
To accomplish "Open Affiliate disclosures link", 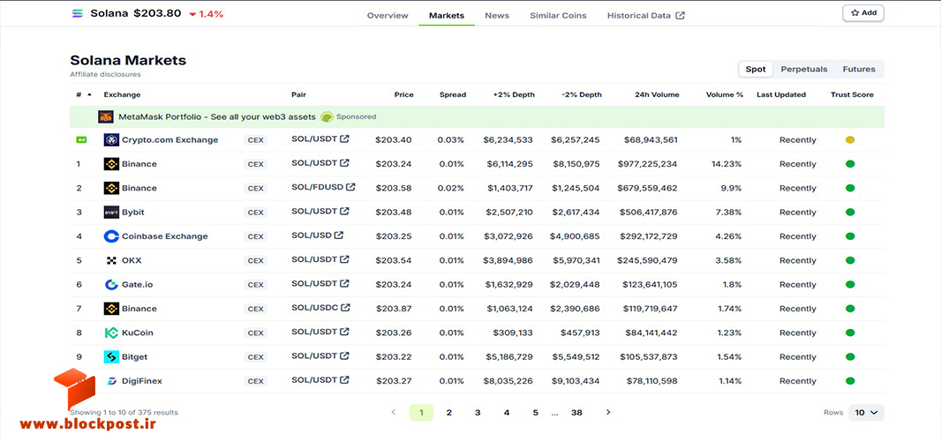I will tap(106, 74).
